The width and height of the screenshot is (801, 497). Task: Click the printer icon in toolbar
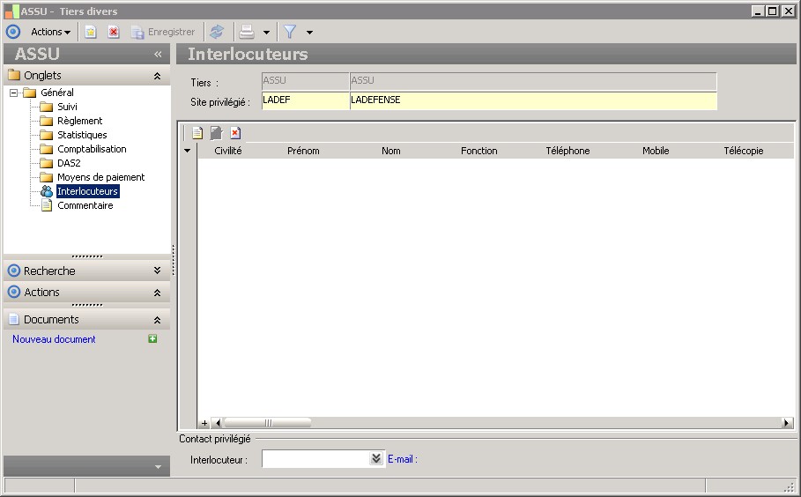pos(248,32)
